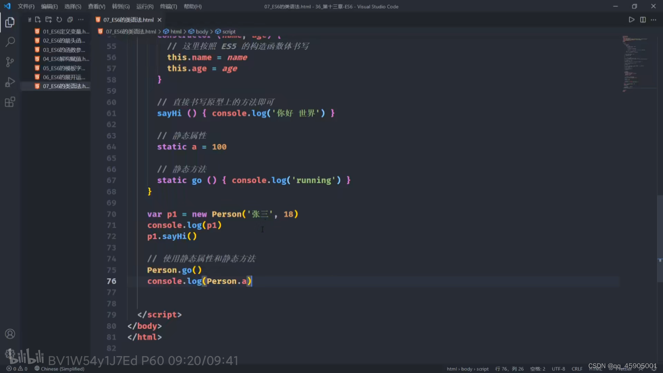Expand the body breadcrumb dropdown
The height and width of the screenshot is (373, 663).
[x=202, y=31]
